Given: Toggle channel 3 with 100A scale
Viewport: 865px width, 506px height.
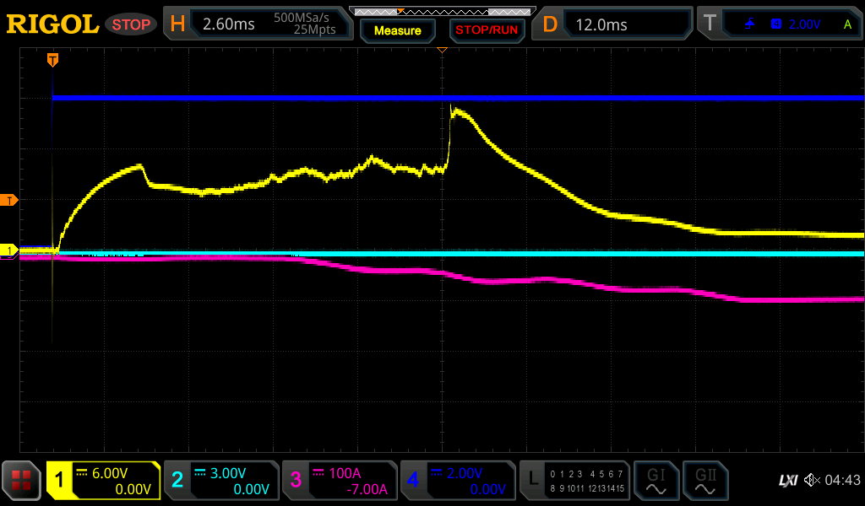Looking at the screenshot, I should 340,481.
